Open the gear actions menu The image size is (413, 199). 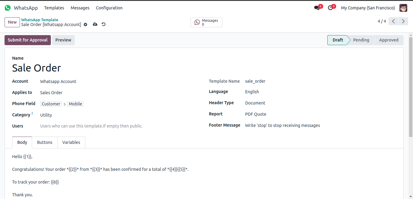coord(86,25)
